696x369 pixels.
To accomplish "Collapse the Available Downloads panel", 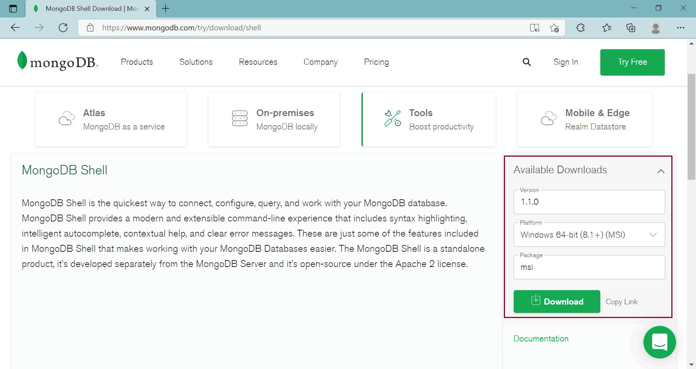I will [x=661, y=171].
